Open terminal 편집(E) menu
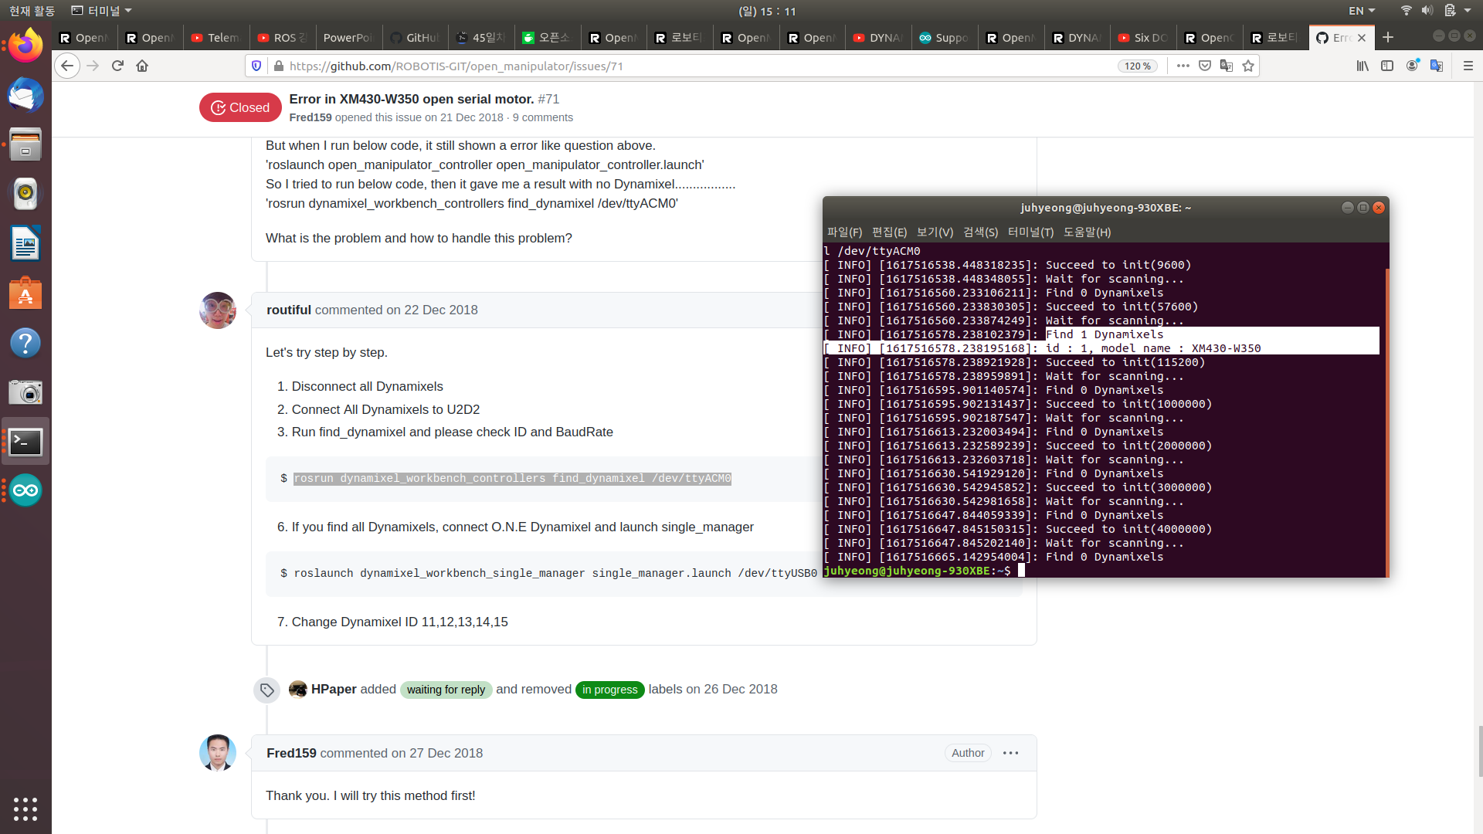1483x834 pixels. coord(889,232)
